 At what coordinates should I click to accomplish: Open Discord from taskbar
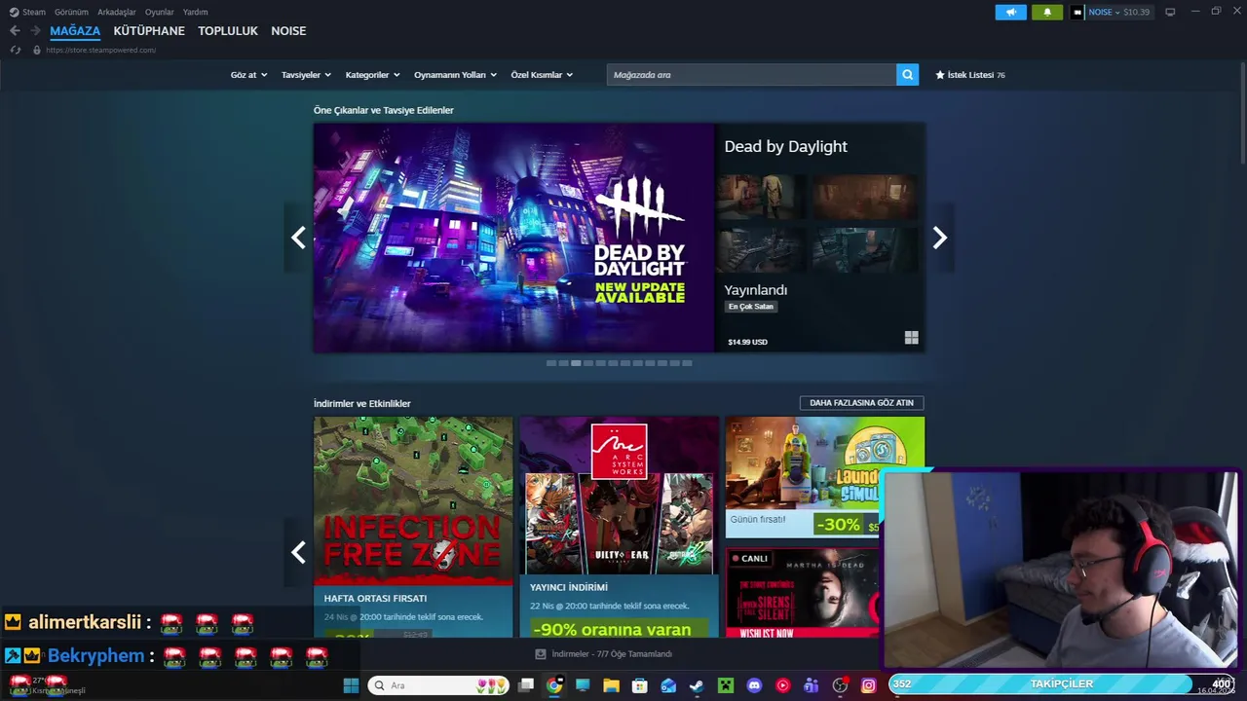(754, 685)
